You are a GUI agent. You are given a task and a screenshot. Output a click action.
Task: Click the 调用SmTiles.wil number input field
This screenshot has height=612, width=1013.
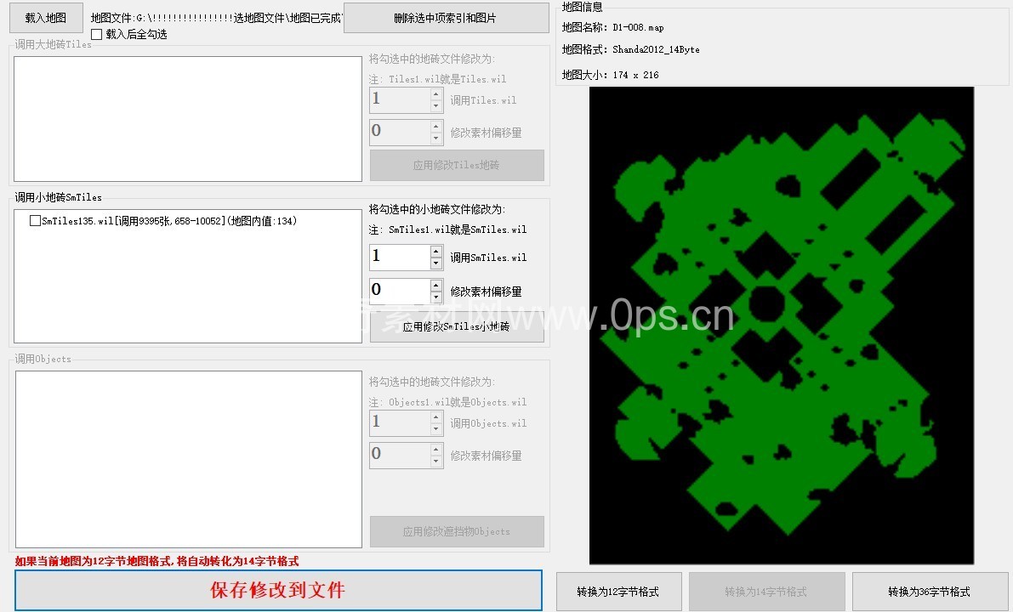tap(399, 257)
